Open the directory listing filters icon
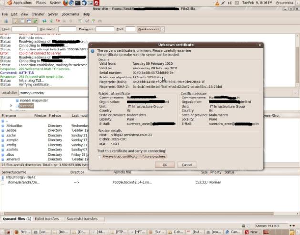Screen dimensions: 300x235 click(x=80, y=21)
